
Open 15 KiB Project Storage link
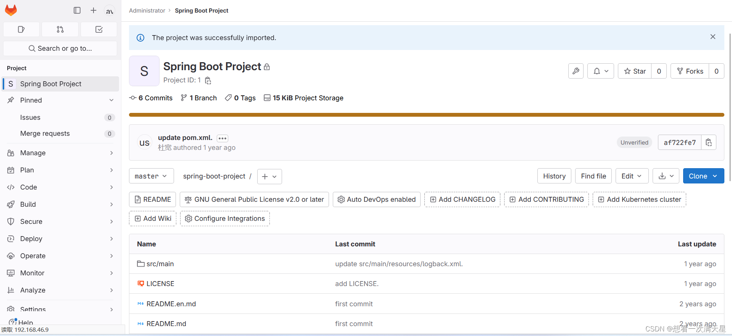click(x=304, y=98)
